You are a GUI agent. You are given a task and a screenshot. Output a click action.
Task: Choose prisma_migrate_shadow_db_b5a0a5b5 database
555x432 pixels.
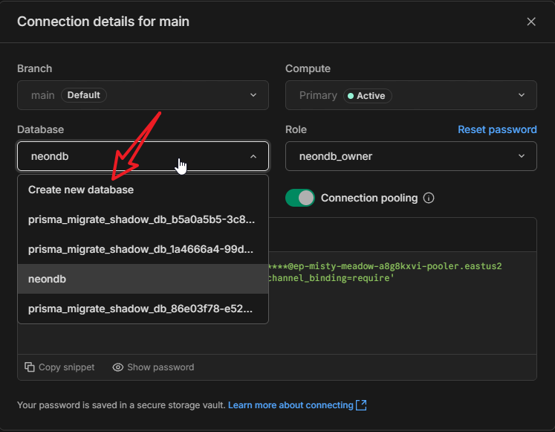pos(141,219)
